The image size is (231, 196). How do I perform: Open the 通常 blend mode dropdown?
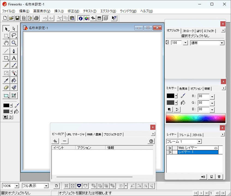pos(222,43)
